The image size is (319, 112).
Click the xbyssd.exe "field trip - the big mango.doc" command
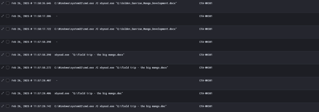tap(89, 93)
